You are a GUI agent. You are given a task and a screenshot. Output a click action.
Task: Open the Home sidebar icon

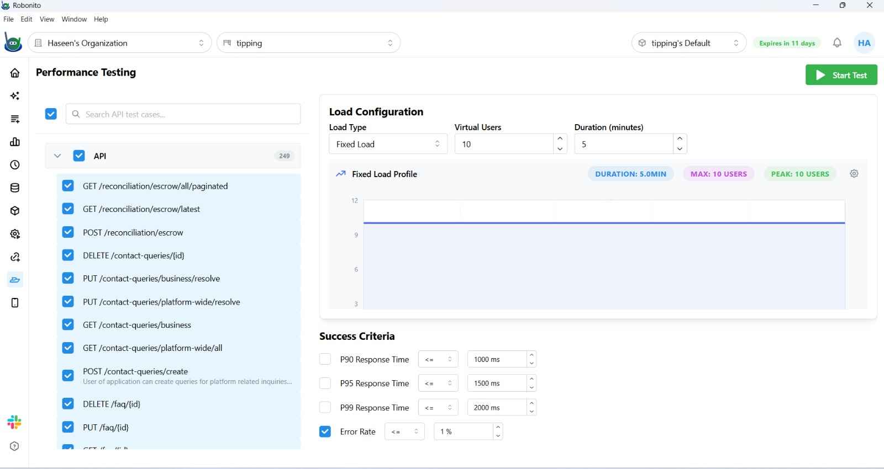pyautogui.click(x=15, y=73)
